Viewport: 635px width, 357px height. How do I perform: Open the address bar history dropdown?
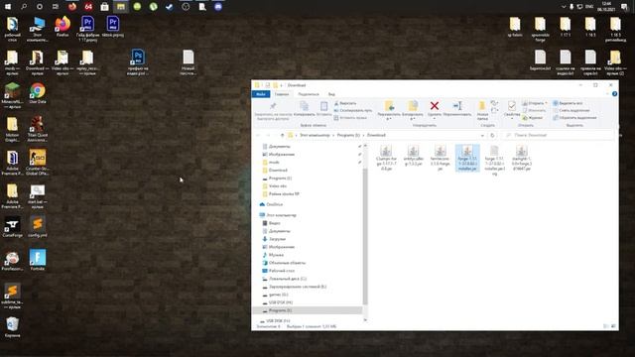click(482, 135)
